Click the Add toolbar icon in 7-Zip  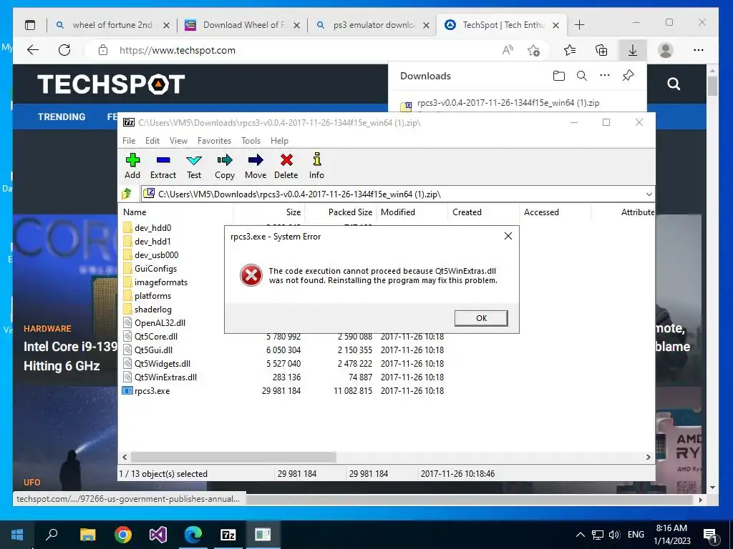[132, 166]
